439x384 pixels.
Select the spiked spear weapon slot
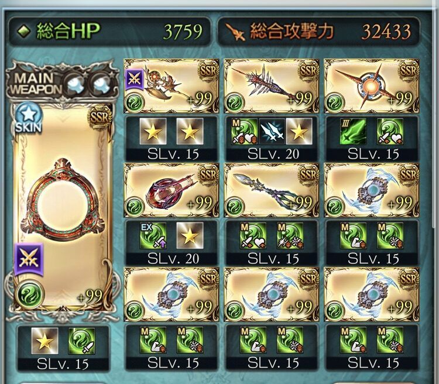point(272,85)
